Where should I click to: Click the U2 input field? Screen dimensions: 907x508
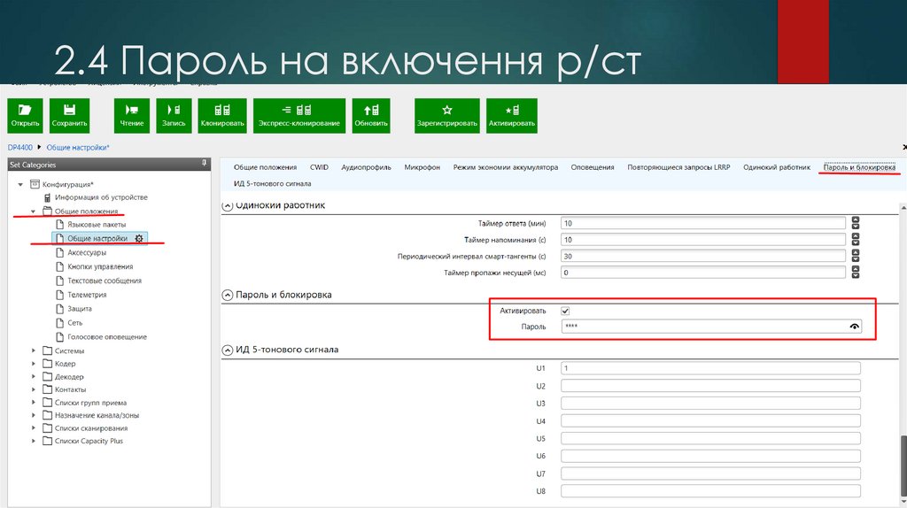click(710, 386)
